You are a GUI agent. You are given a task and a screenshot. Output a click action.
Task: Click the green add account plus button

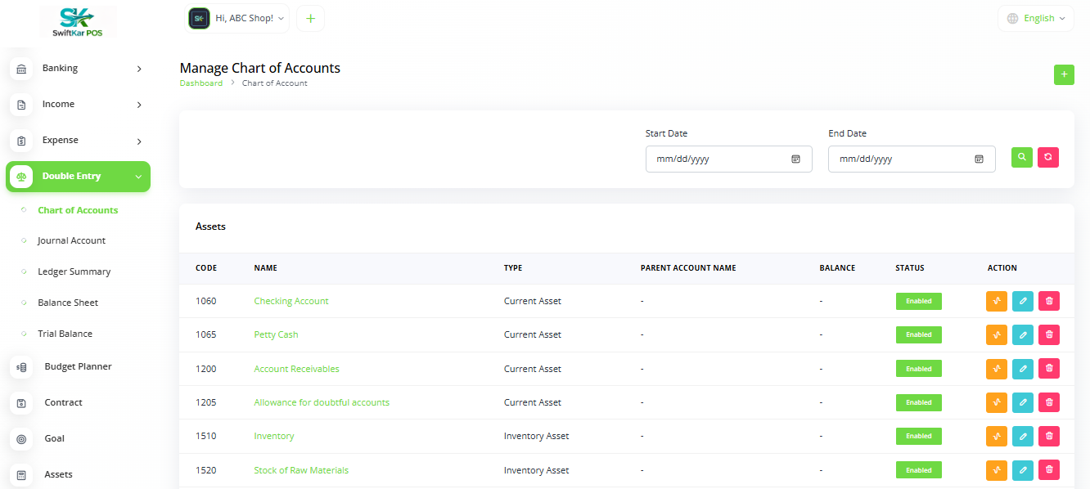click(1064, 74)
